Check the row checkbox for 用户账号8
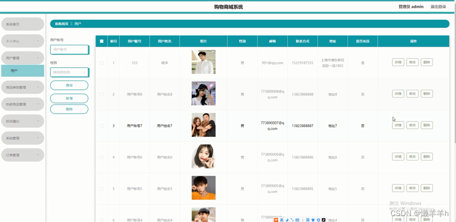The image size is (456, 222). coord(101,95)
